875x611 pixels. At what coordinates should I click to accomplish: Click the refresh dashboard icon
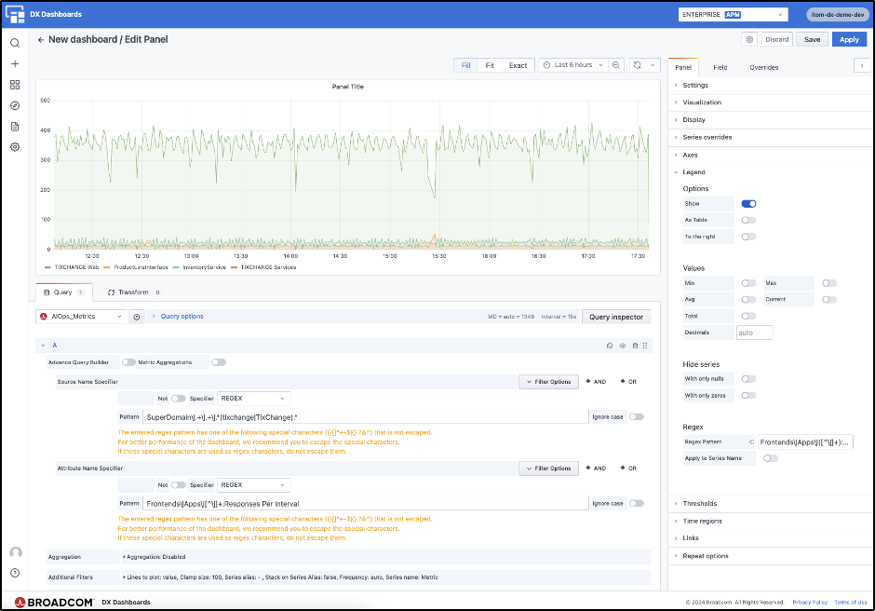[638, 65]
